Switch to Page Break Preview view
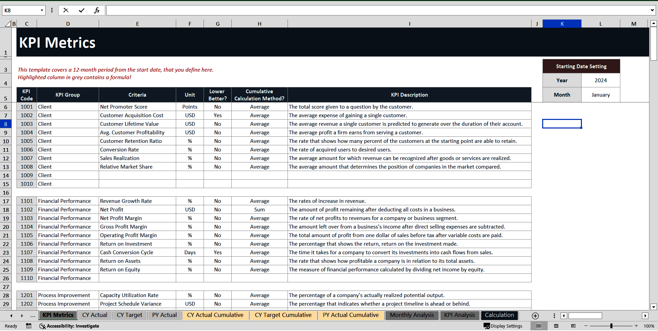 click(573, 326)
